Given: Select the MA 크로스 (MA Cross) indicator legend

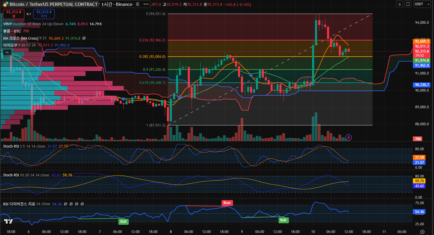Looking at the screenshot, I should 21,38.
